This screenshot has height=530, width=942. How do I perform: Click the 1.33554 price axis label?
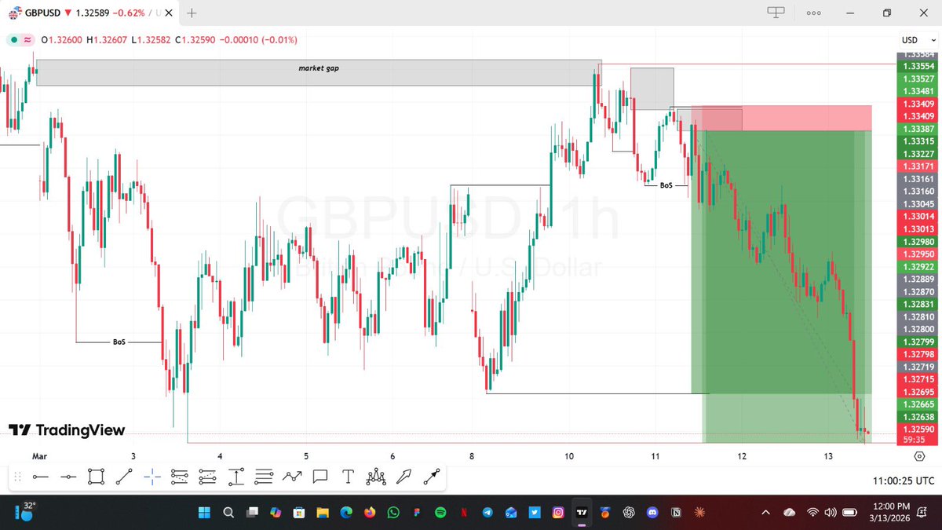click(918, 67)
